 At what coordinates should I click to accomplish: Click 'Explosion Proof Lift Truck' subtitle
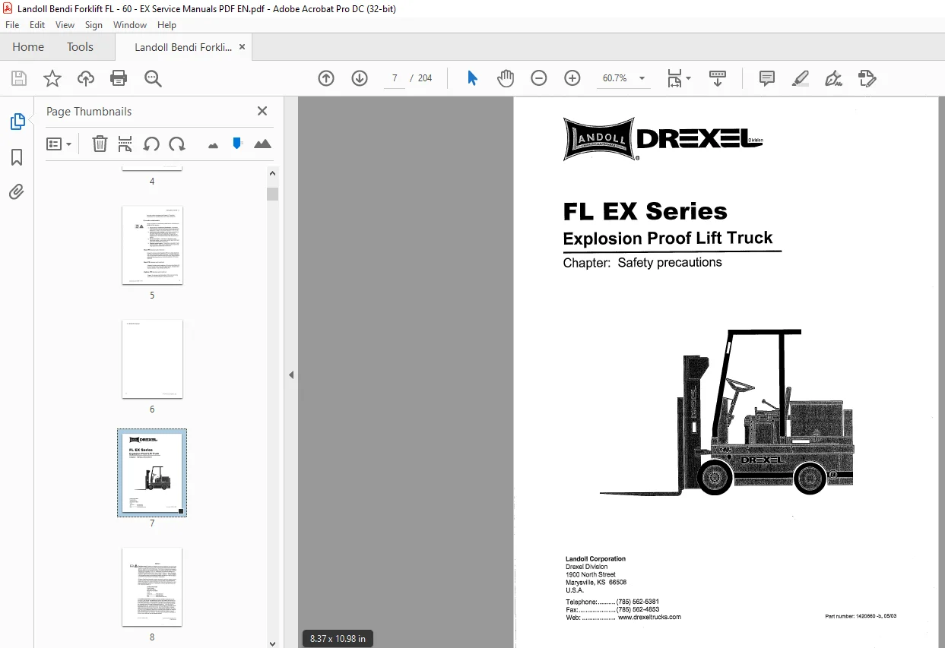point(668,238)
